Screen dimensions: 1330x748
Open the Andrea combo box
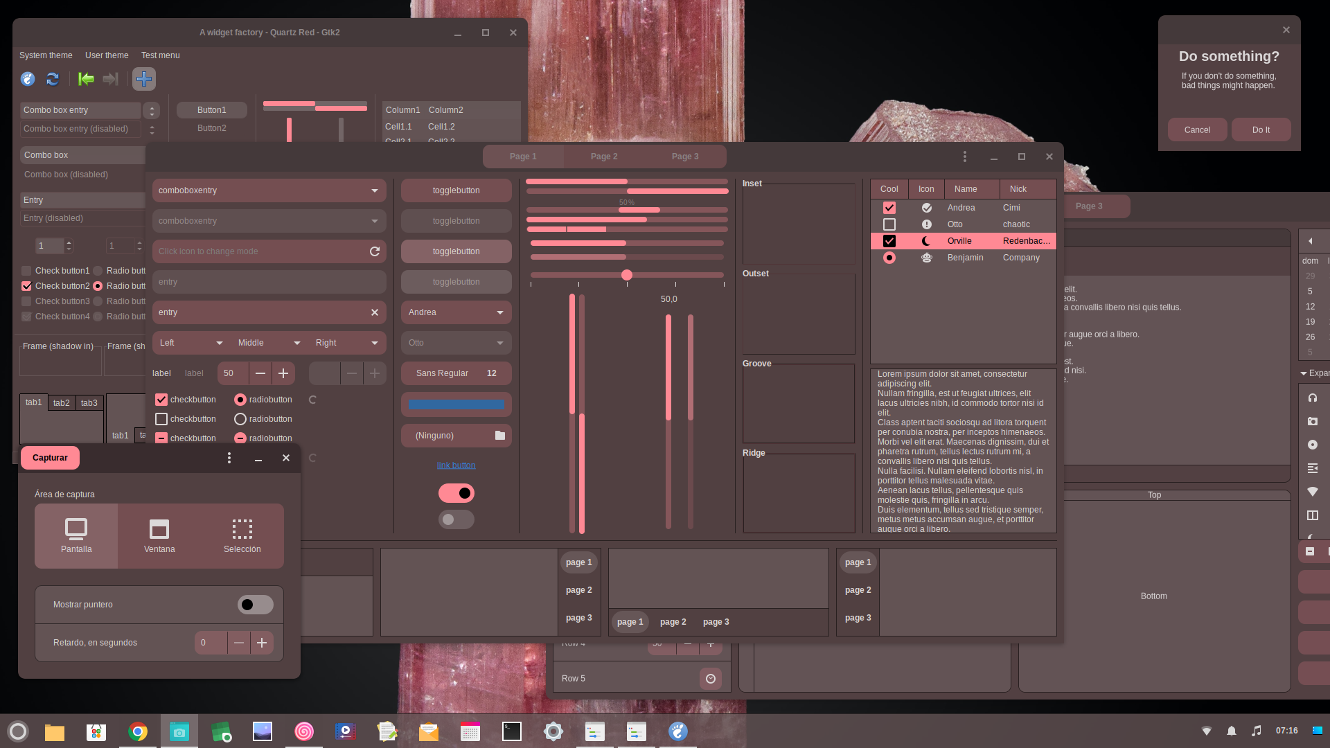(456, 312)
